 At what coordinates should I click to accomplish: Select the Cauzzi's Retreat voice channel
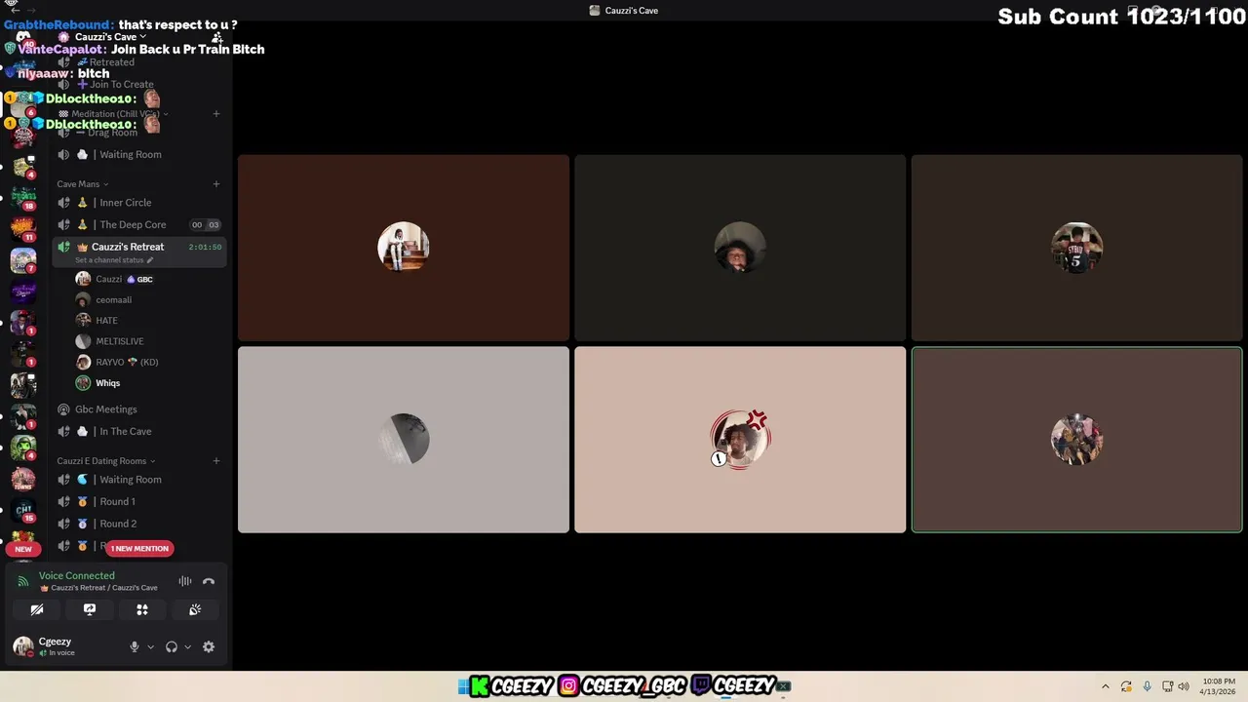coord(139,248)
